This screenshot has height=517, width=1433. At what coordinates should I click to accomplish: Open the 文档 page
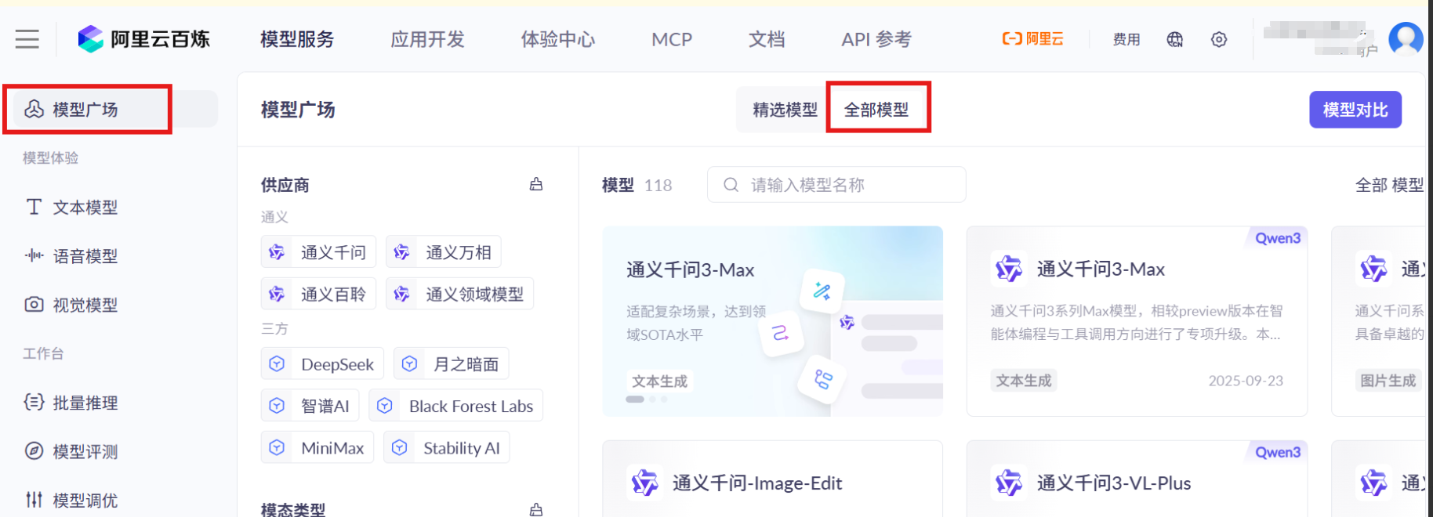(x=767, y=39)
